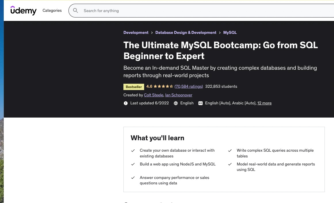Click the globe icon next to English
This screenshot has width=334, height=203.
(176, 103)
